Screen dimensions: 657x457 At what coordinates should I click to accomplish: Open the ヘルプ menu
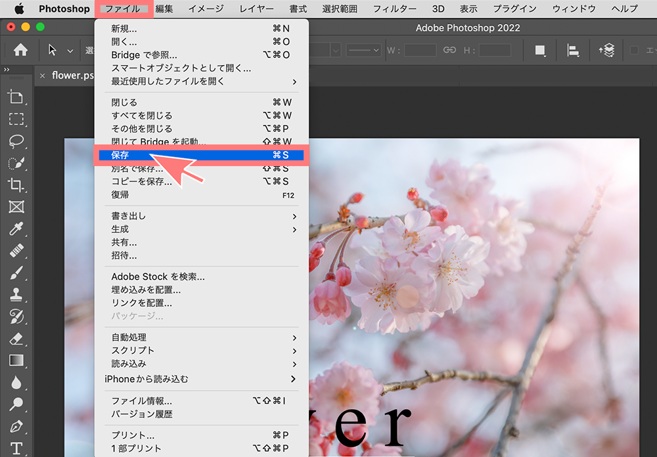[x=625, y=9]
